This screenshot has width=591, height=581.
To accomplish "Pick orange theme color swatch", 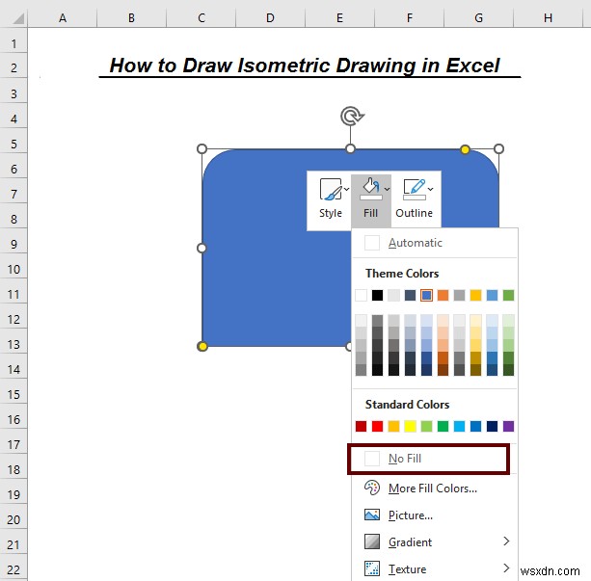I will pyautogui.click(x=443, y=296).
